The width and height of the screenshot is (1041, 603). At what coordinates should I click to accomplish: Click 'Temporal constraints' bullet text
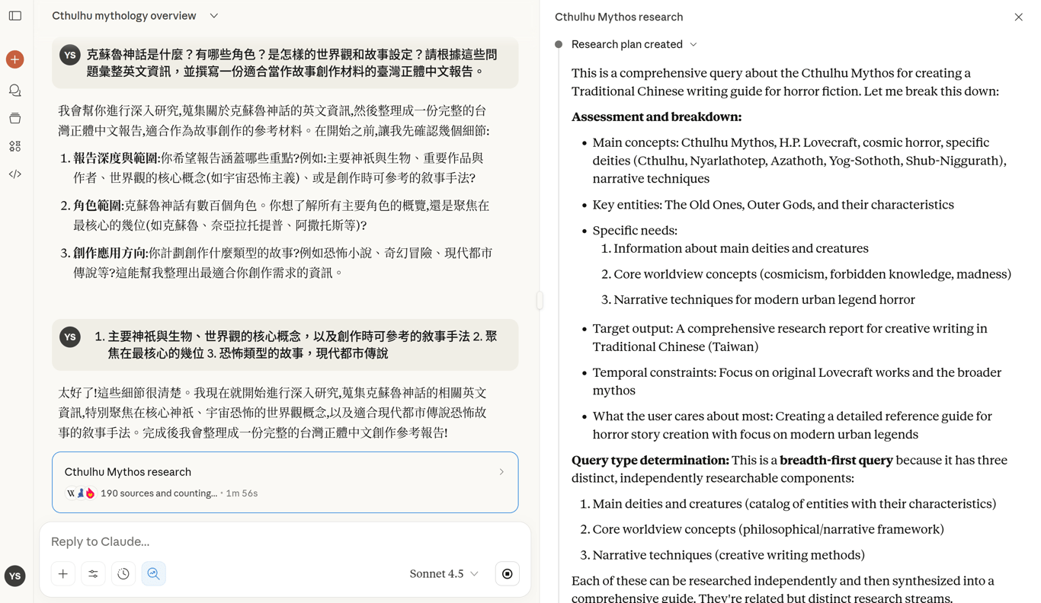pos(797,381)
